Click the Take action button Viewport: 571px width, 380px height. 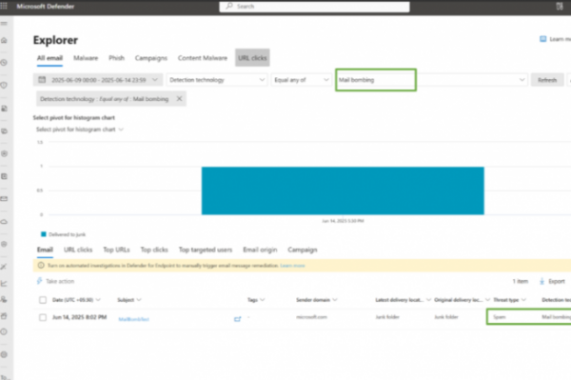(56, 281)
